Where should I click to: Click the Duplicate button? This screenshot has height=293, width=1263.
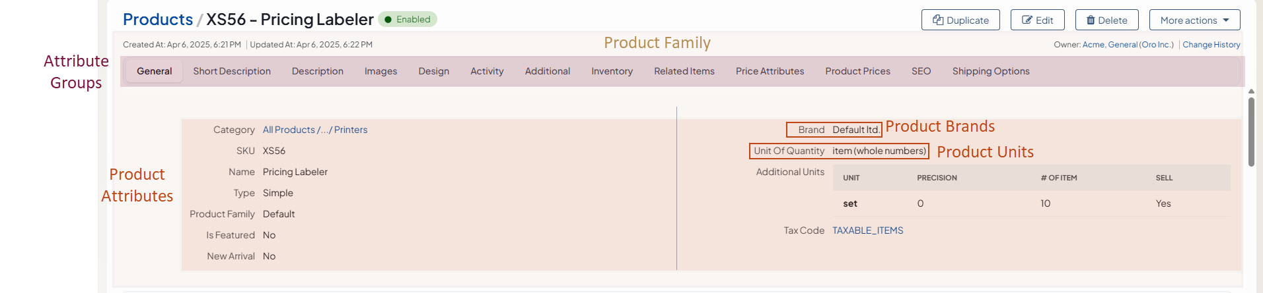[x=960, y=20]
